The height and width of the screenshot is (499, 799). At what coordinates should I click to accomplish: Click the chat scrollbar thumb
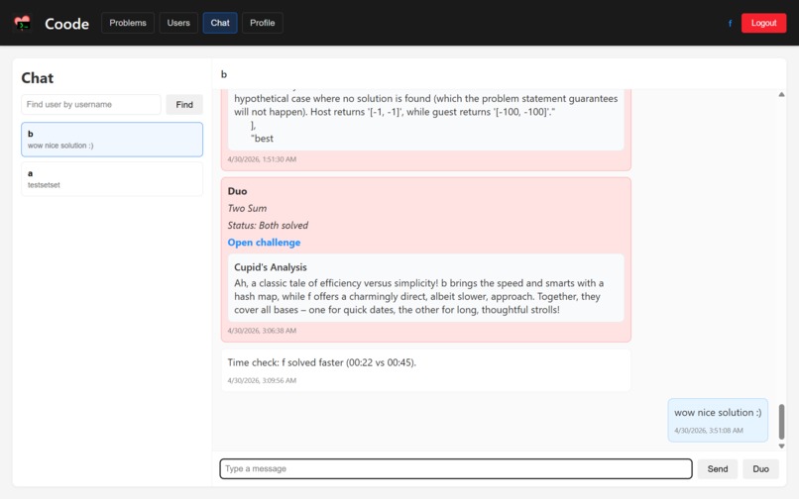(x=781, y=422)
